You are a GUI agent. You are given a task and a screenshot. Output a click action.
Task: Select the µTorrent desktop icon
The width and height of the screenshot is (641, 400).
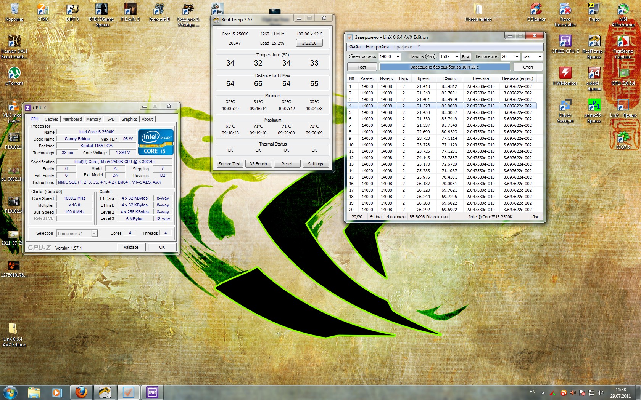pyautogui.click(x=14, y=76)
